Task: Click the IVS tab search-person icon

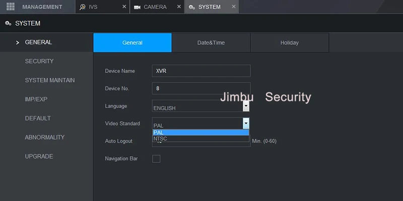Action: 83,7
